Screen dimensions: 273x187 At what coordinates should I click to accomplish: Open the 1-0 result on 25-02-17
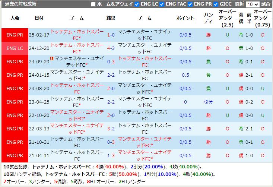pyautogui.click(x=111, y=35)
